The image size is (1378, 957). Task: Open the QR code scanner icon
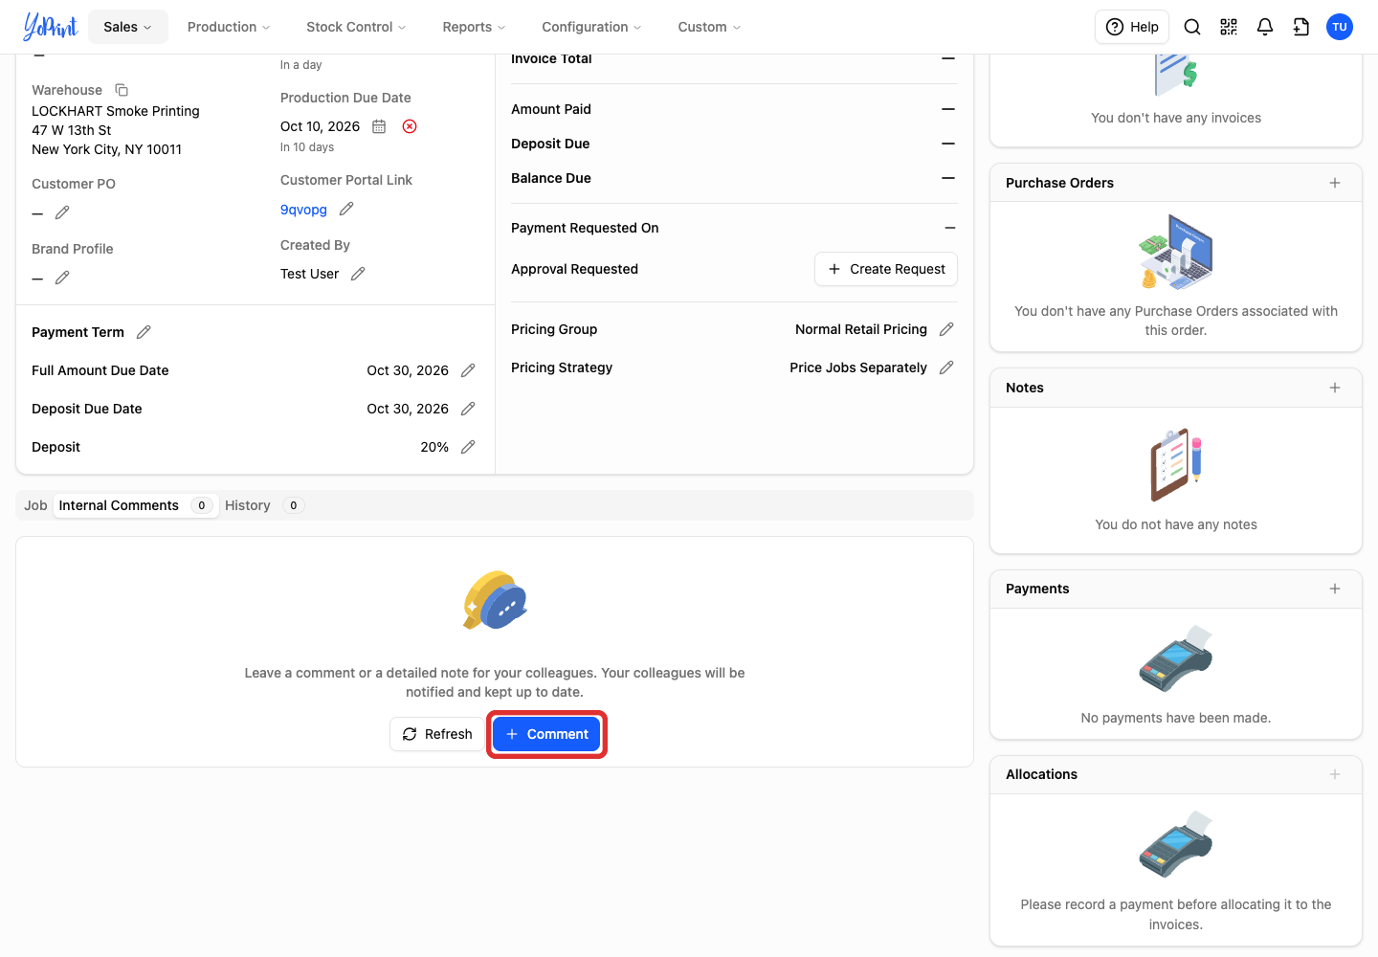point(1229,27)
